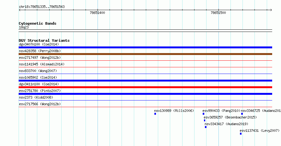
Task: Click the blue marker under esv1137431
Action: coord(241,134)
